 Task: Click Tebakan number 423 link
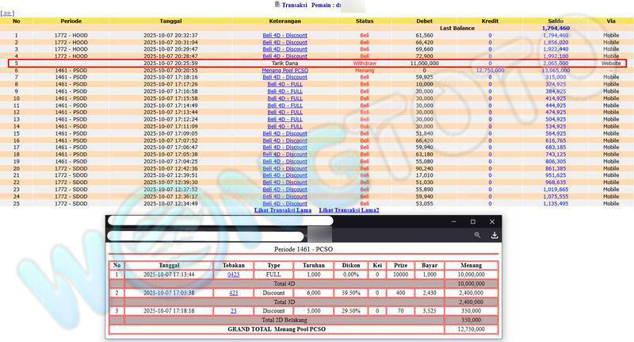233,293
